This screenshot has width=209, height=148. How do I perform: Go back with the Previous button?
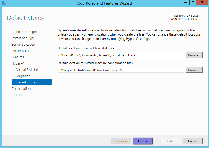point(121,141)
